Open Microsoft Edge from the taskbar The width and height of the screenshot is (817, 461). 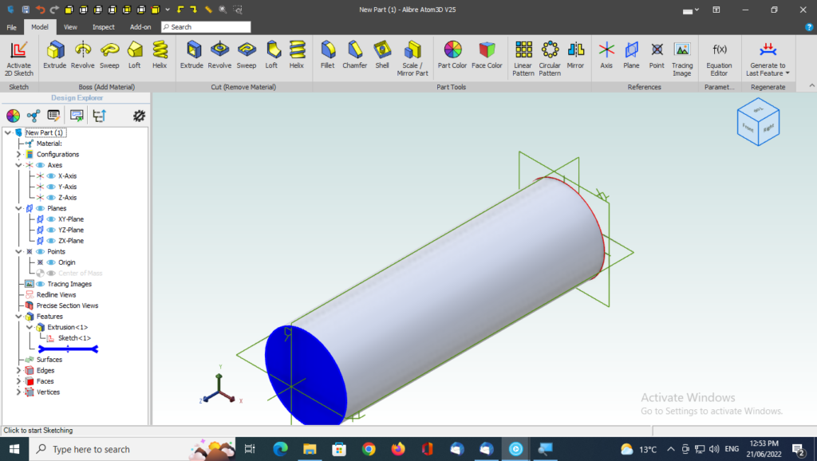pos(279,449)
